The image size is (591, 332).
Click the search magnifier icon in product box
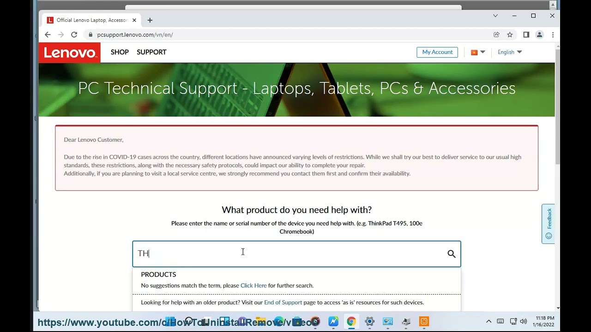(x=452, y=254)
